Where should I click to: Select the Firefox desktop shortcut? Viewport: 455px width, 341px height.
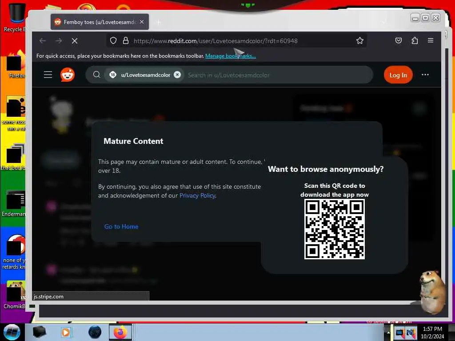click(x=16, y=65)
